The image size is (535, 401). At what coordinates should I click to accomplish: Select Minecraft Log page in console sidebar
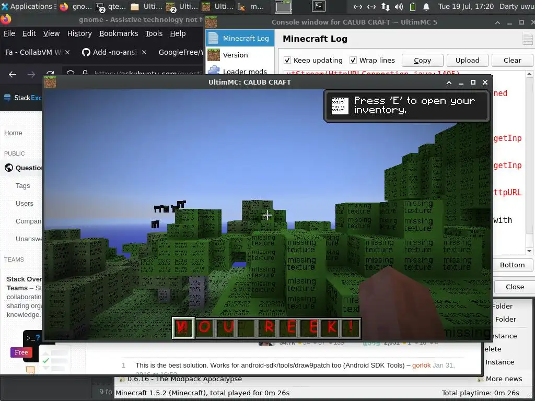coord(240,38)
